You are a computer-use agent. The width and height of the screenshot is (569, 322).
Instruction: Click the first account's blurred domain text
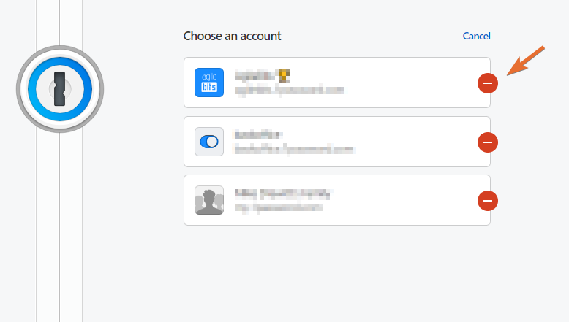click(x=289, y=91)
